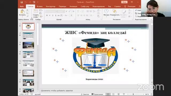Switch to Normal view icon in status bar
The width and height of the screenshot is (171, 96).
(x=108, y=94)
